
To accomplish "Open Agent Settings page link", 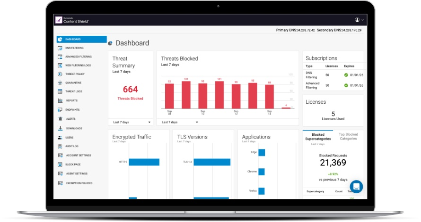I will [77, 173].
